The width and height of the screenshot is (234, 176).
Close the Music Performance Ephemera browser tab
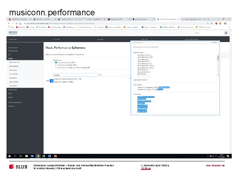[179, 19]
